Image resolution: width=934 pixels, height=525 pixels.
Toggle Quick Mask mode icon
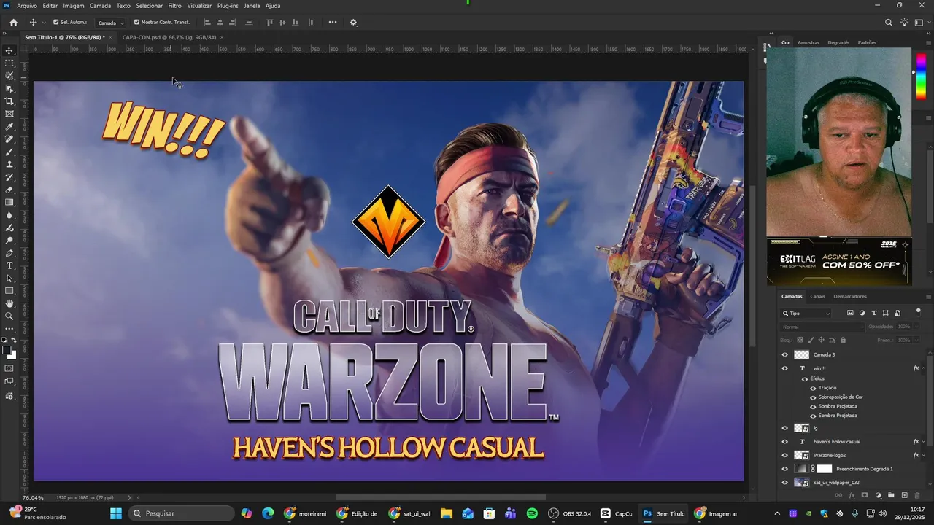point(9,368)
